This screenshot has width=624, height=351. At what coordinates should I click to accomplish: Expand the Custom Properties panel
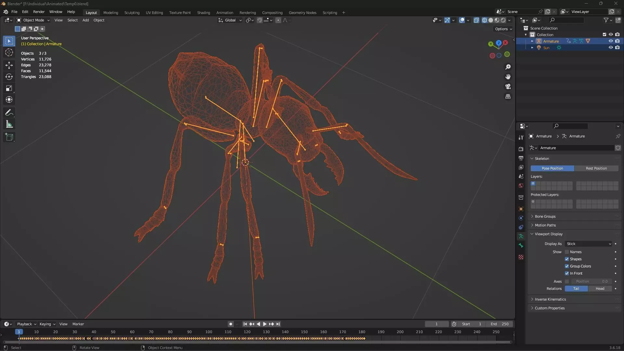pyautogui.click(x=549, y=308)
